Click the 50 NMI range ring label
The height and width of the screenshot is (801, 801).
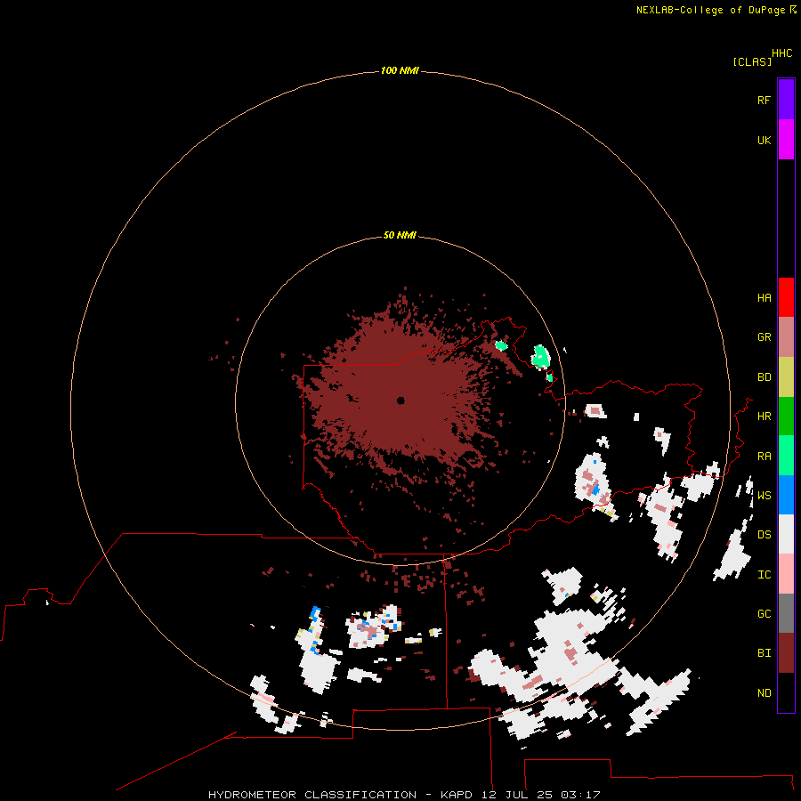click(400, 235)
